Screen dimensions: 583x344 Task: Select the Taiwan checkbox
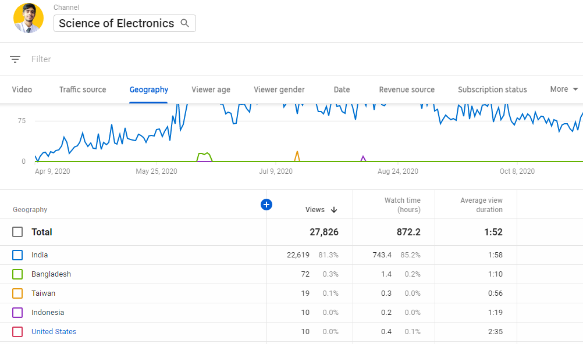click(17, 293)
